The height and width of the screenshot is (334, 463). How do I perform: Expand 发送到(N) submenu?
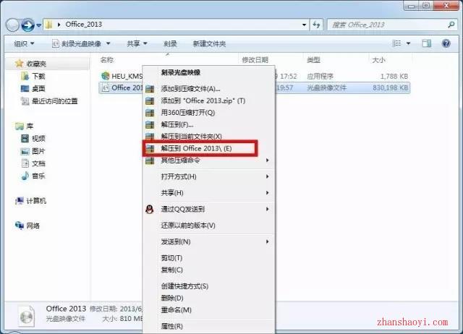209,241
